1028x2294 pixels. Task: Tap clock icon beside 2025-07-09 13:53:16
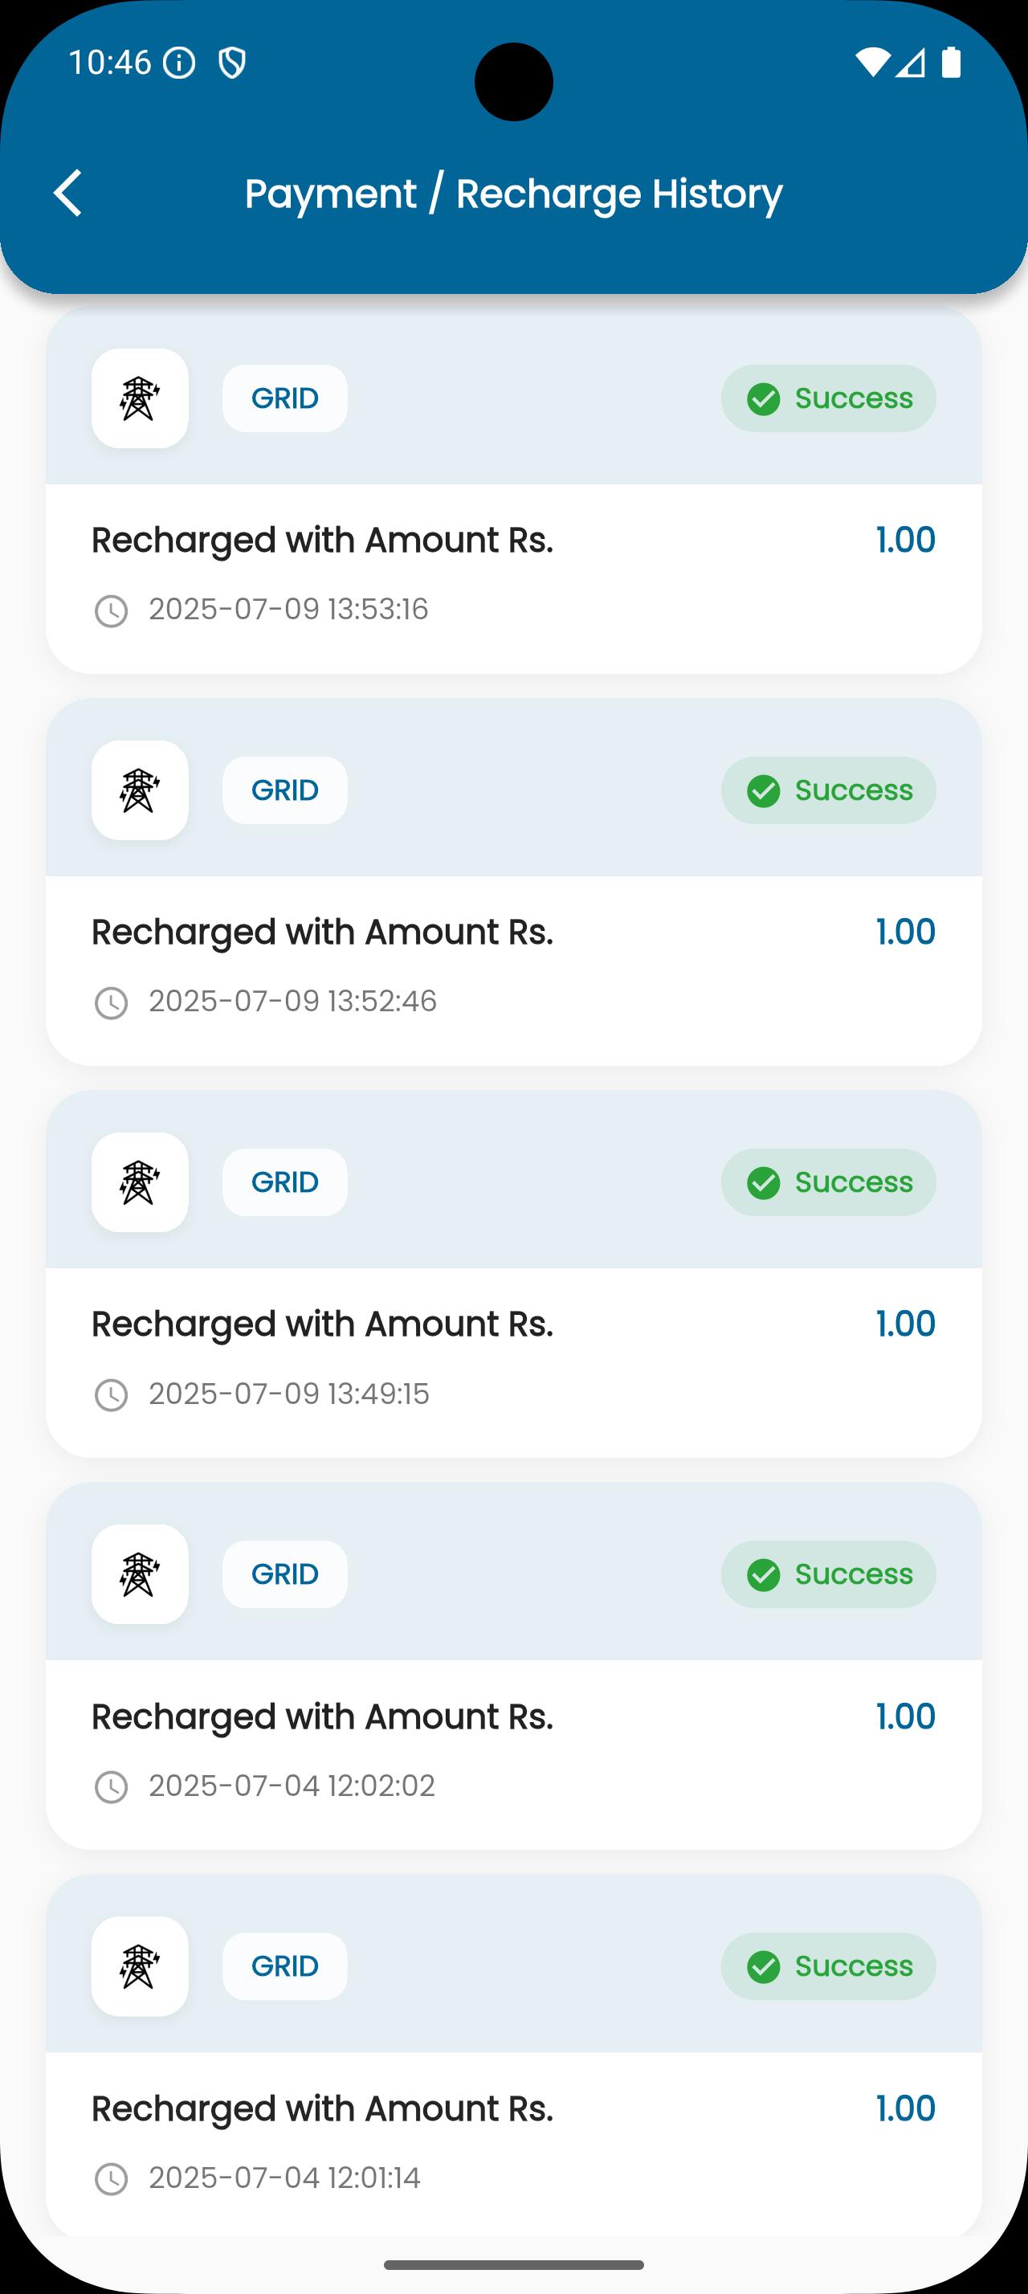point(112,611)
